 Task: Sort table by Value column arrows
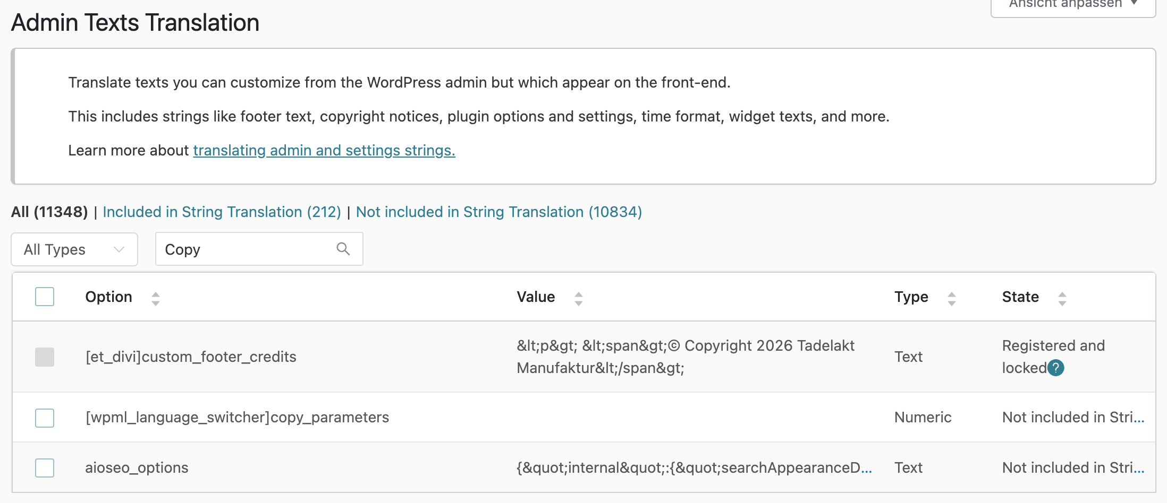(x=578, y=298)
